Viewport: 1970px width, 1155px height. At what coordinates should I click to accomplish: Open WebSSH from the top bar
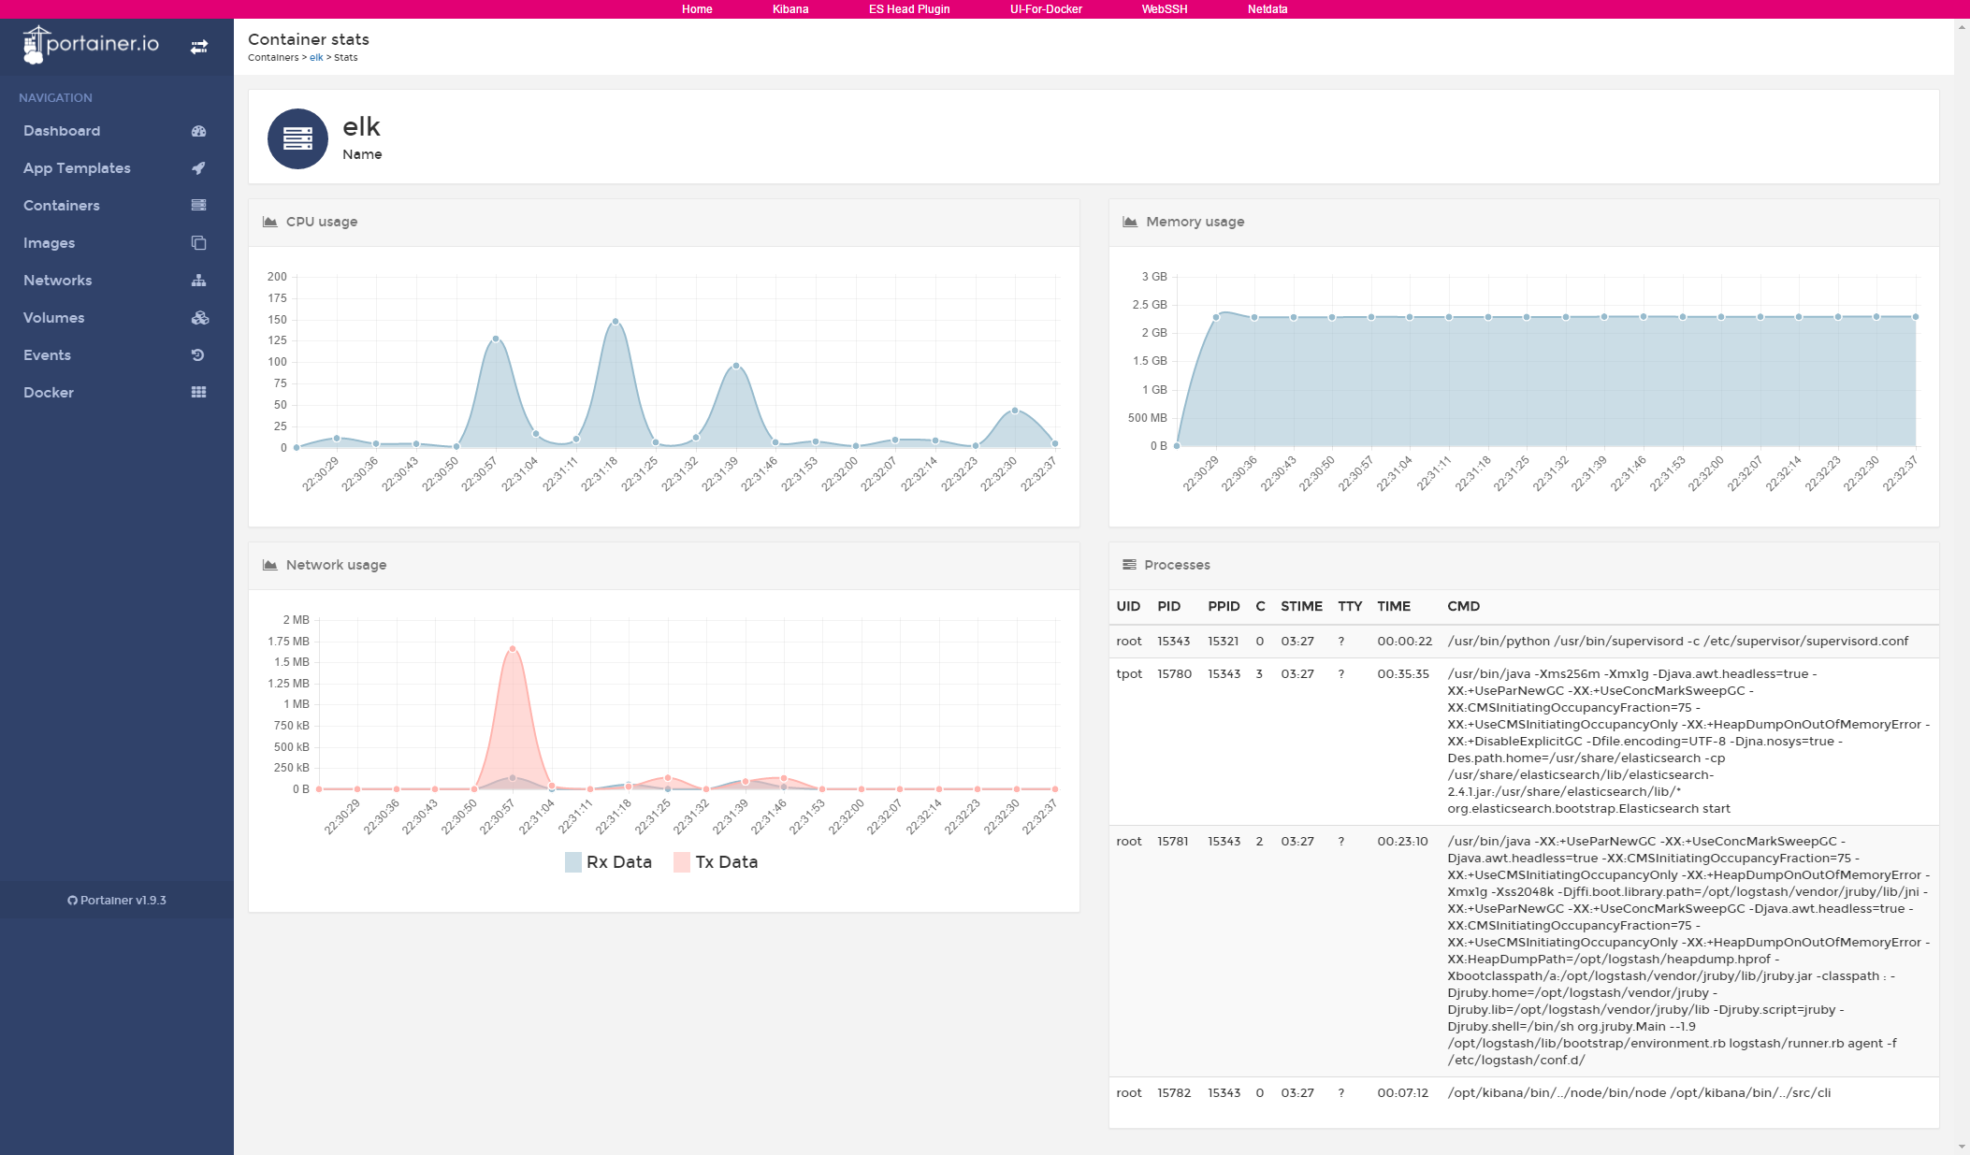pos(1165,9)
